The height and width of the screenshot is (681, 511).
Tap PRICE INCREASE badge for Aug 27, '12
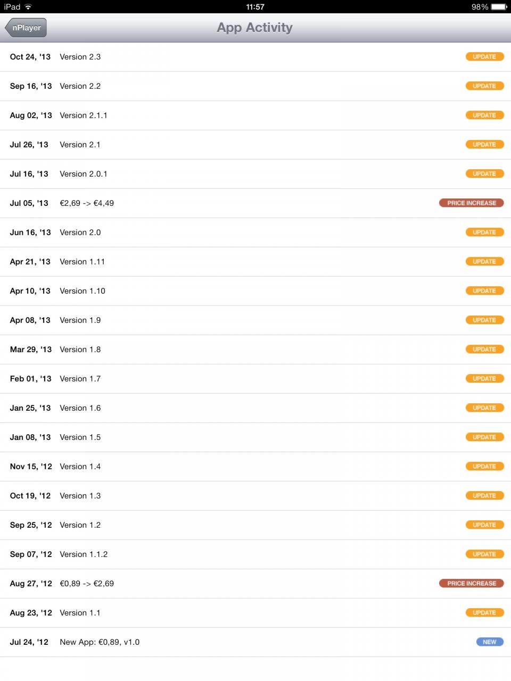point(471,584)
